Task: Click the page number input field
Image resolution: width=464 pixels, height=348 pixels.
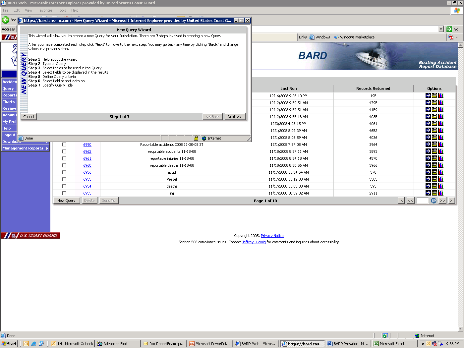Action: [422, 201]
